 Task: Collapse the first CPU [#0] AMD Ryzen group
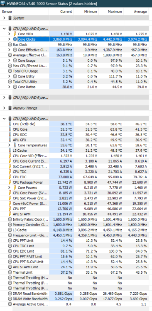[x=4, y=29]
